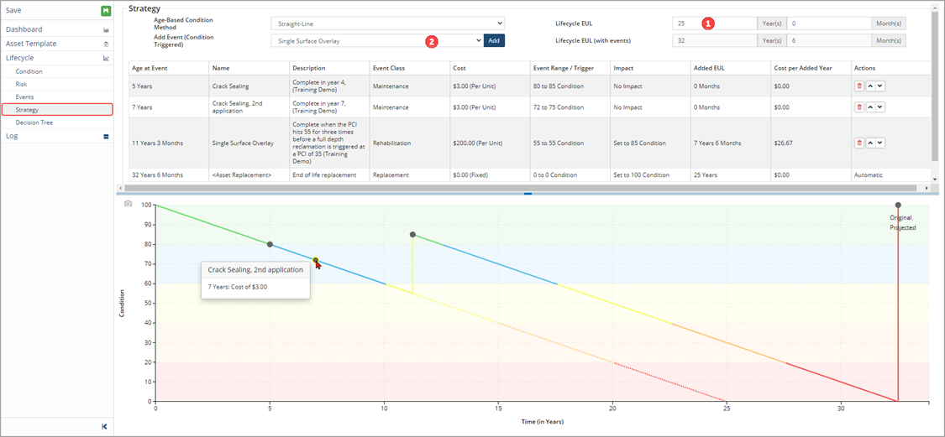
Task: Delete the Single Surface Overlay event
Action: point(858,143)
